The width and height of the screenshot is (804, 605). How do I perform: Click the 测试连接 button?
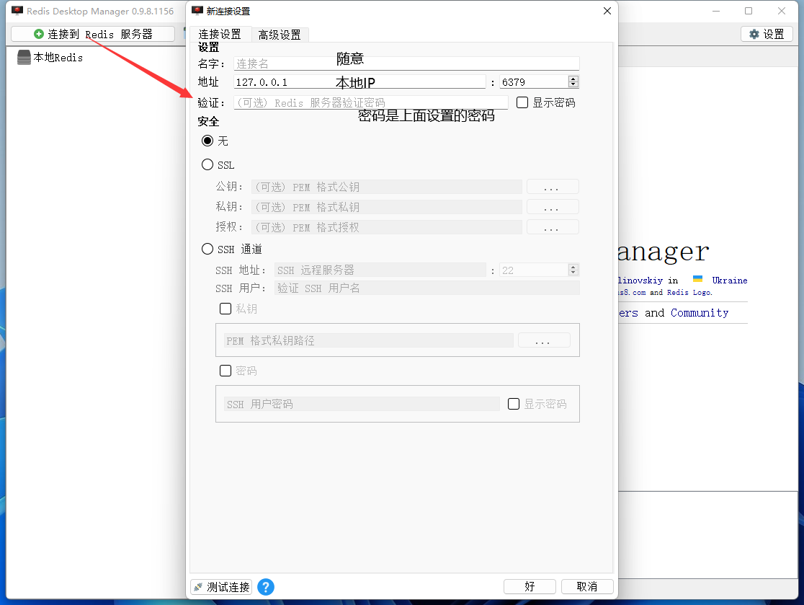click(221, 586)
